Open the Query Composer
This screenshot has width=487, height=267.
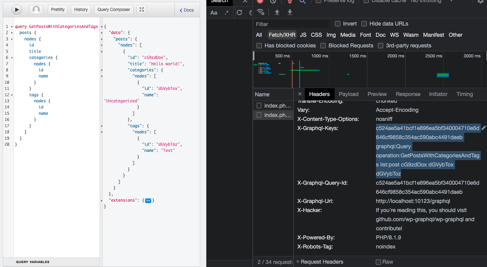[114, 10]
